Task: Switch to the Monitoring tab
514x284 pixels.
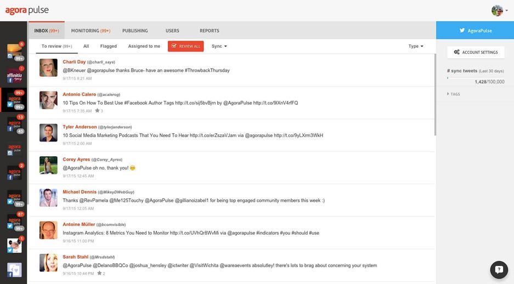Action: (90, 31)
